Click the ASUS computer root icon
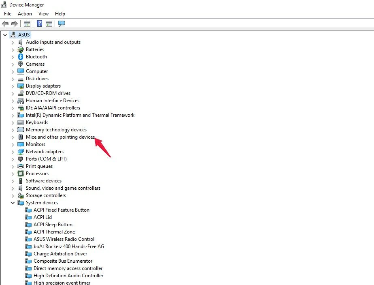Viewport: 374px width, 285px height. coord(13,35)
